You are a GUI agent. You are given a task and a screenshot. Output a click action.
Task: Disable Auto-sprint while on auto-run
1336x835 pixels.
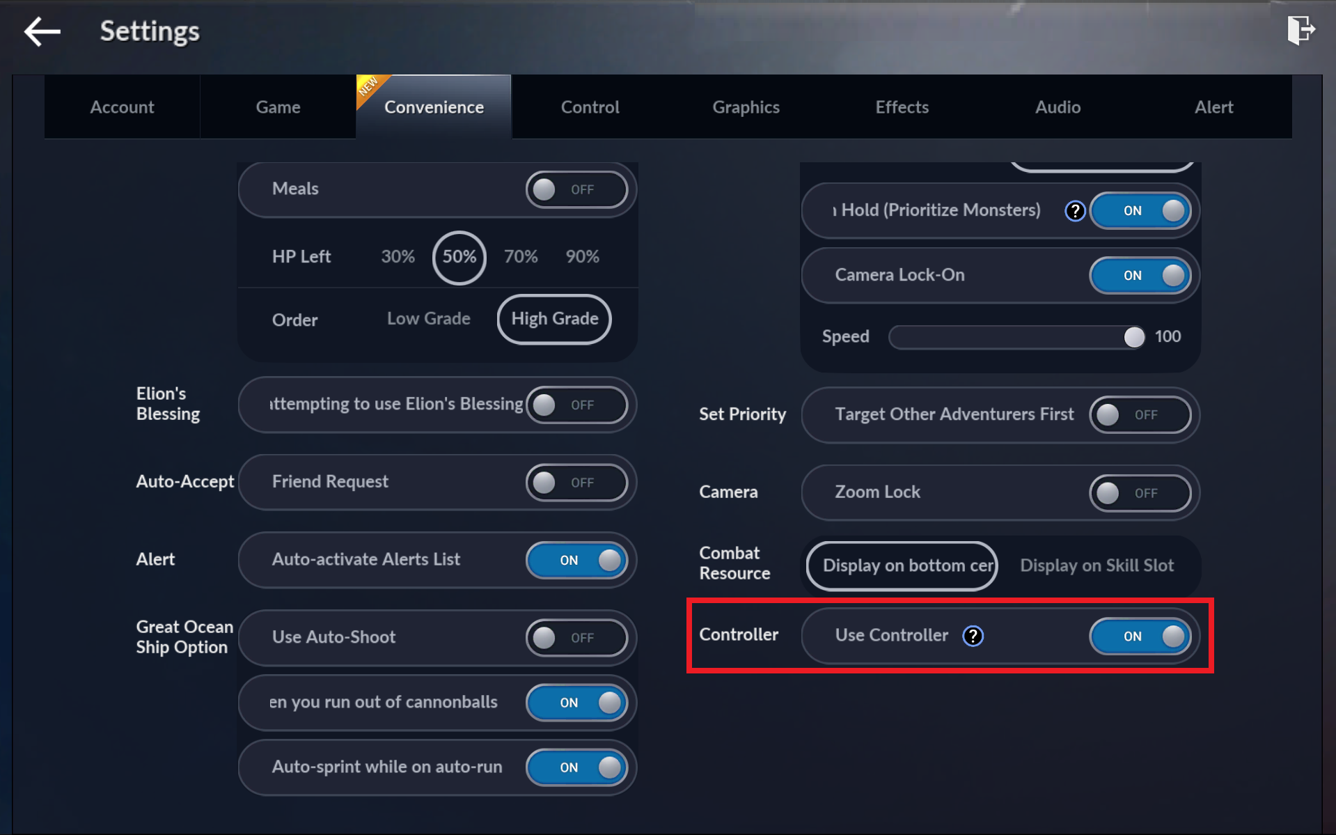point(576,767)
